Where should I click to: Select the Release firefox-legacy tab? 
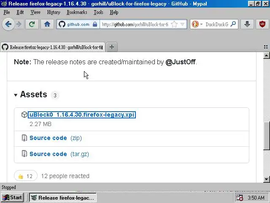tap(52, 47)
